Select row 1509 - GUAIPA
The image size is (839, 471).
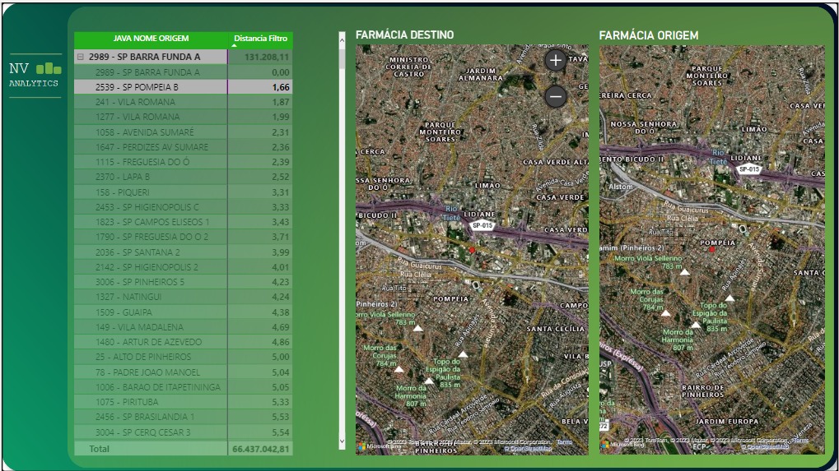coord(184,312)
